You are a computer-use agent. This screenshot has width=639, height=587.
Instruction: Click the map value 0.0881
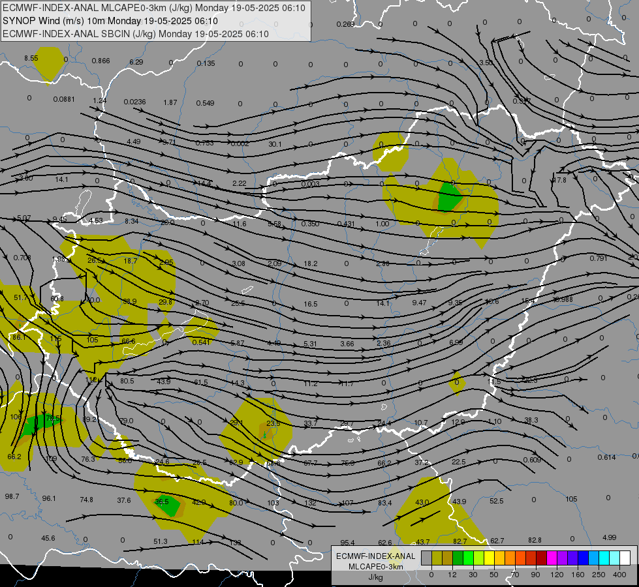(64, 99)
